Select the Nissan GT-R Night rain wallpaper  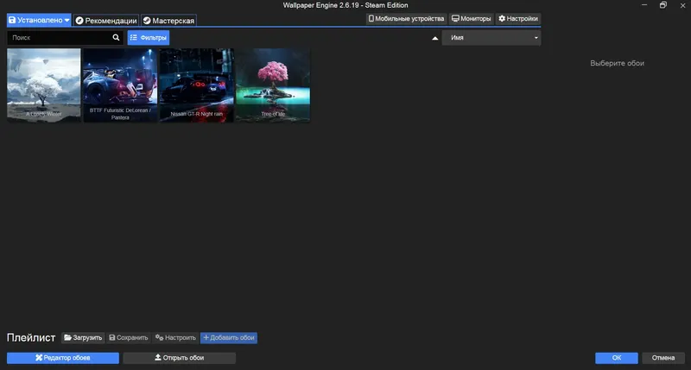(x=197, y=85)
